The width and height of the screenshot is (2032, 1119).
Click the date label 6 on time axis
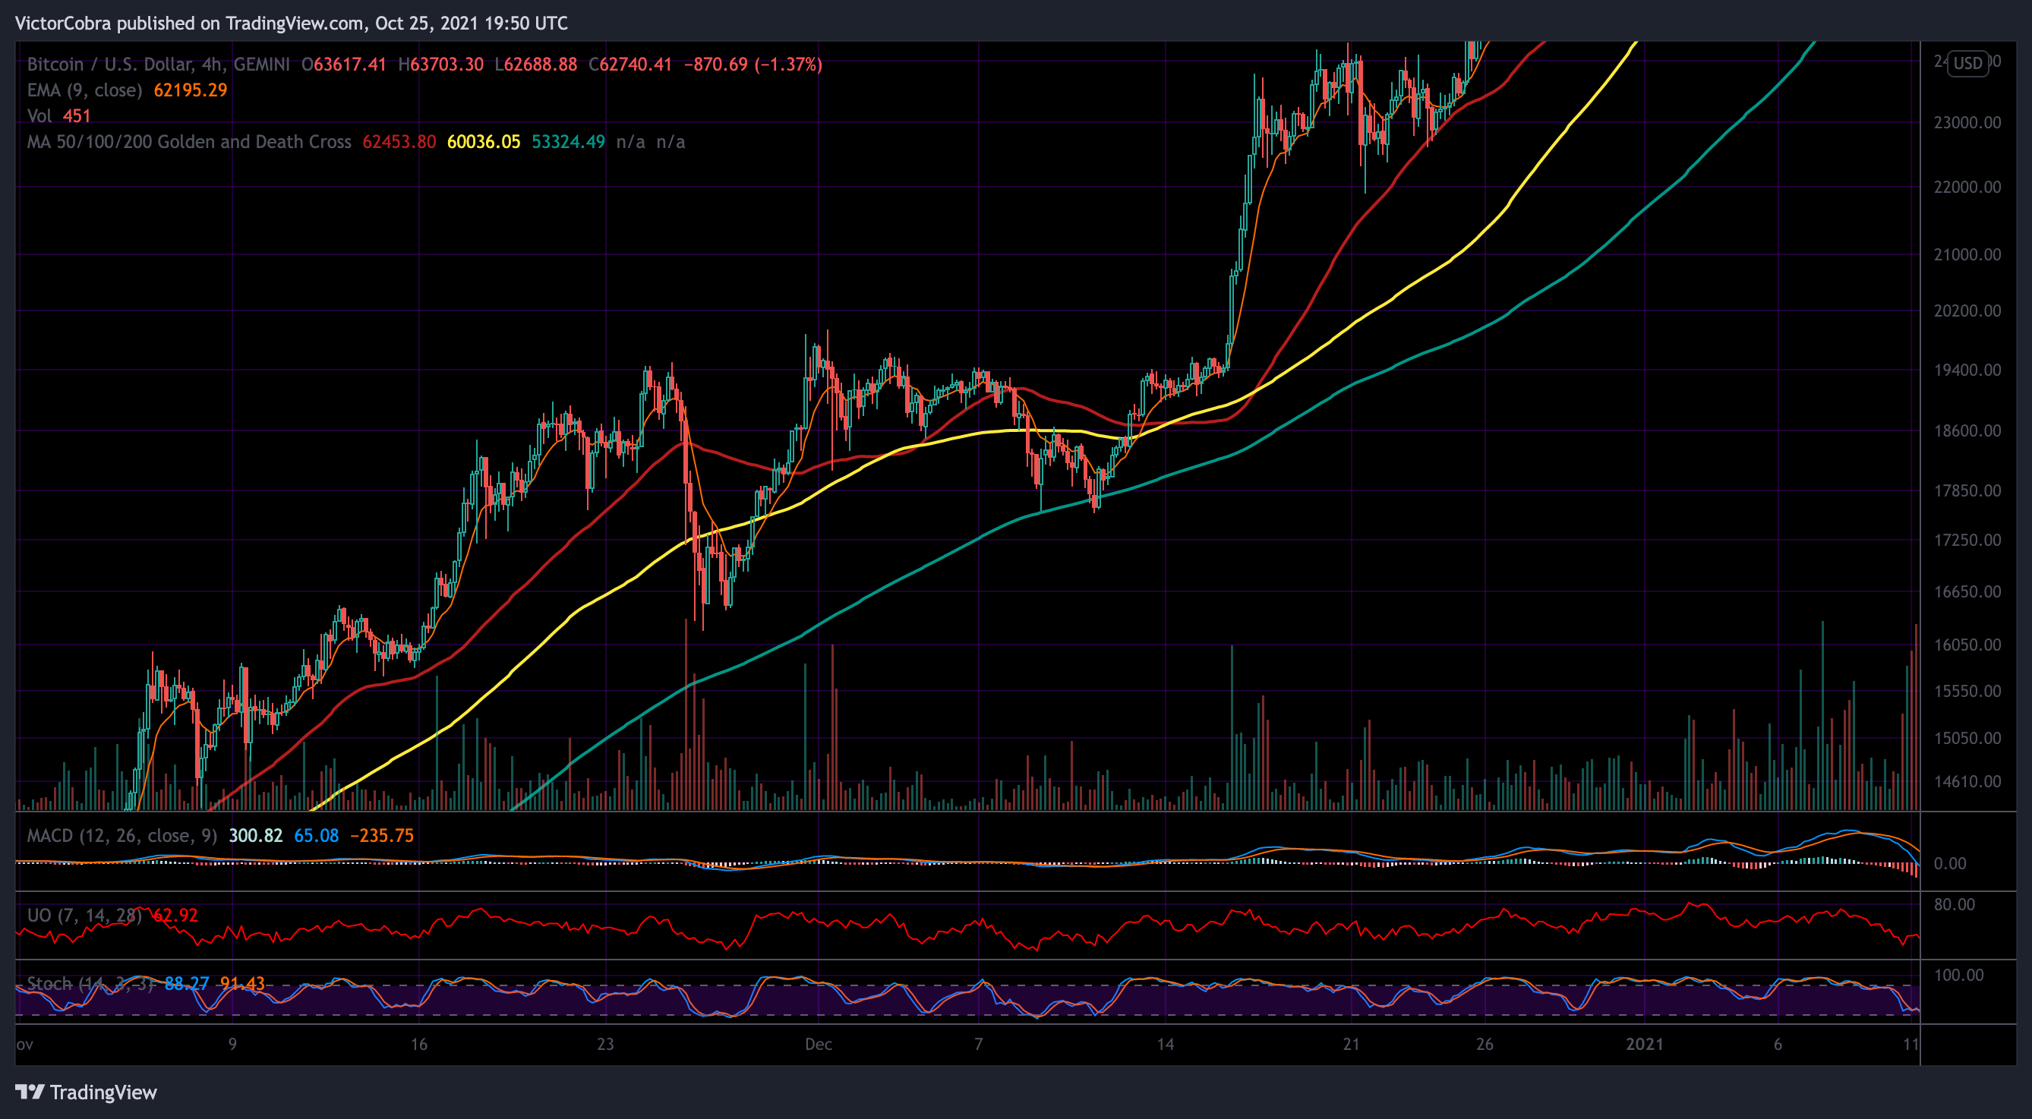click(x=1778, y=1044)
